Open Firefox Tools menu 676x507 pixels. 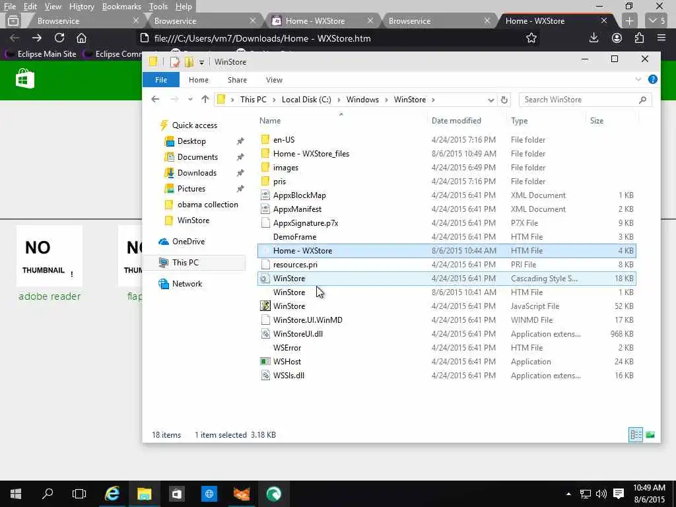click(158, 7)
